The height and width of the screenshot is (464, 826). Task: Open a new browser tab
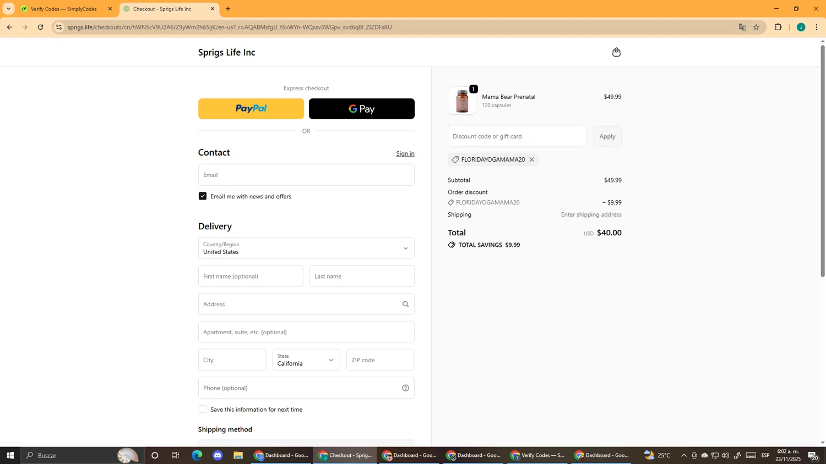tap(228, 9)
